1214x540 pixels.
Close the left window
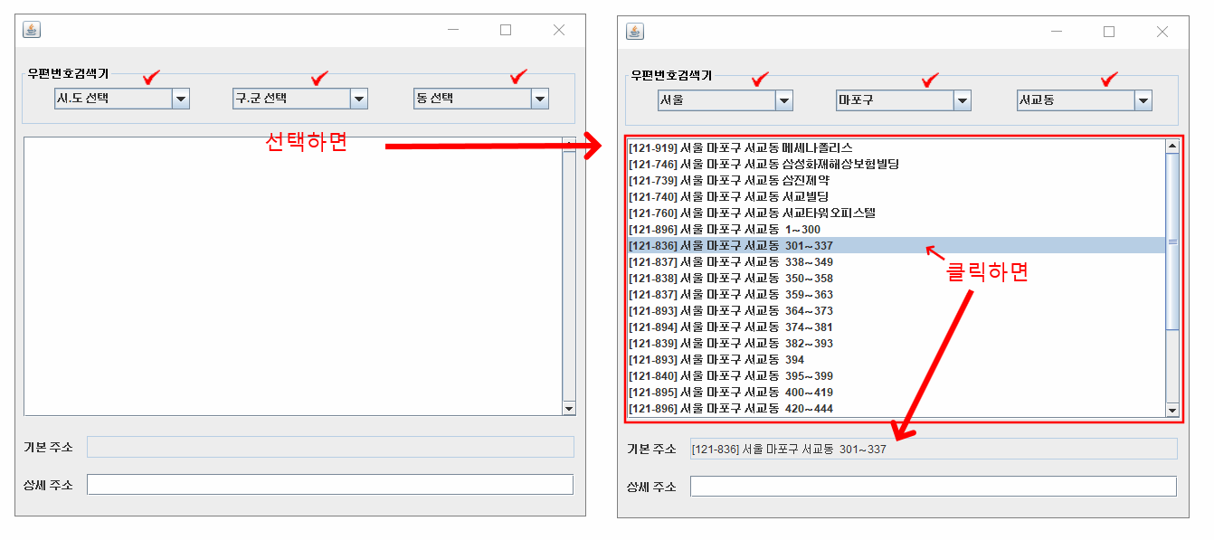pos(559,30)
